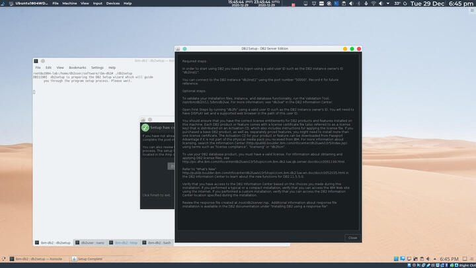
Task: Switch to the ibm-db2 : htop tab
Action: pos(123,242)
